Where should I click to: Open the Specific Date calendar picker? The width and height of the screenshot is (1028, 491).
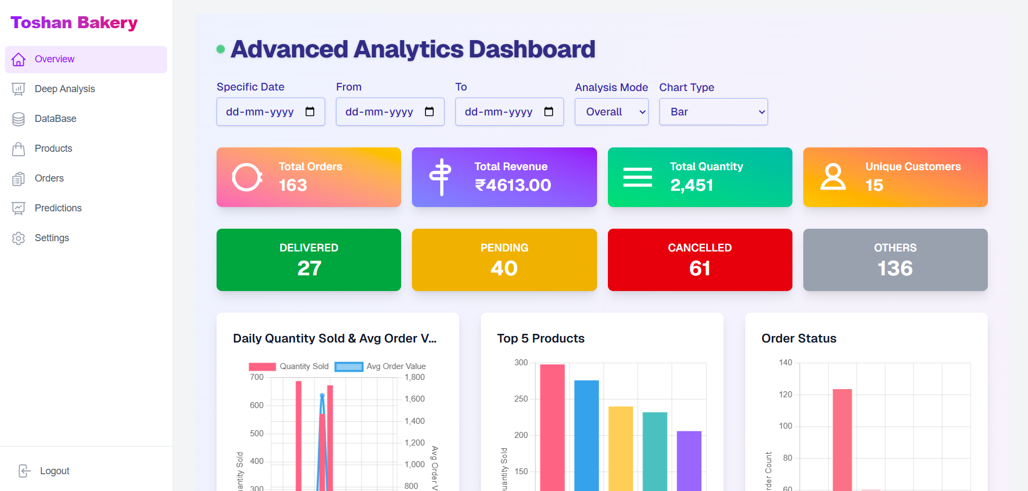pos(310,112)
